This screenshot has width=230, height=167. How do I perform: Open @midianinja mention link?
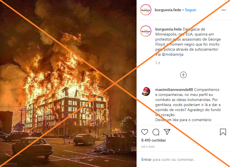point(172,54)
